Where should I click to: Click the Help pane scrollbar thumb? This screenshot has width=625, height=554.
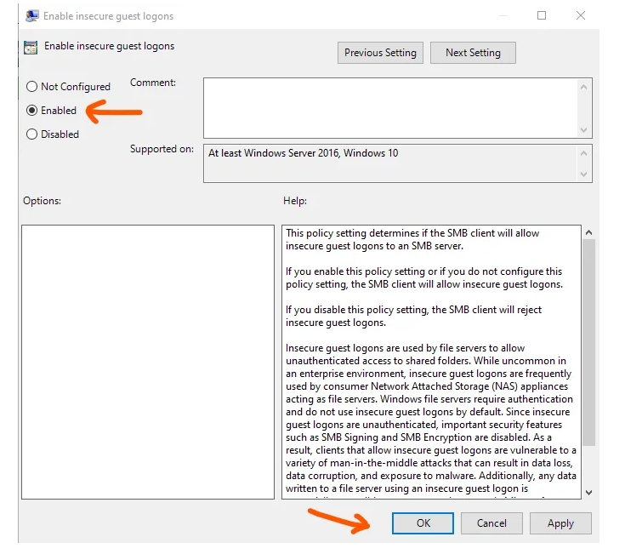pos(588,340)
